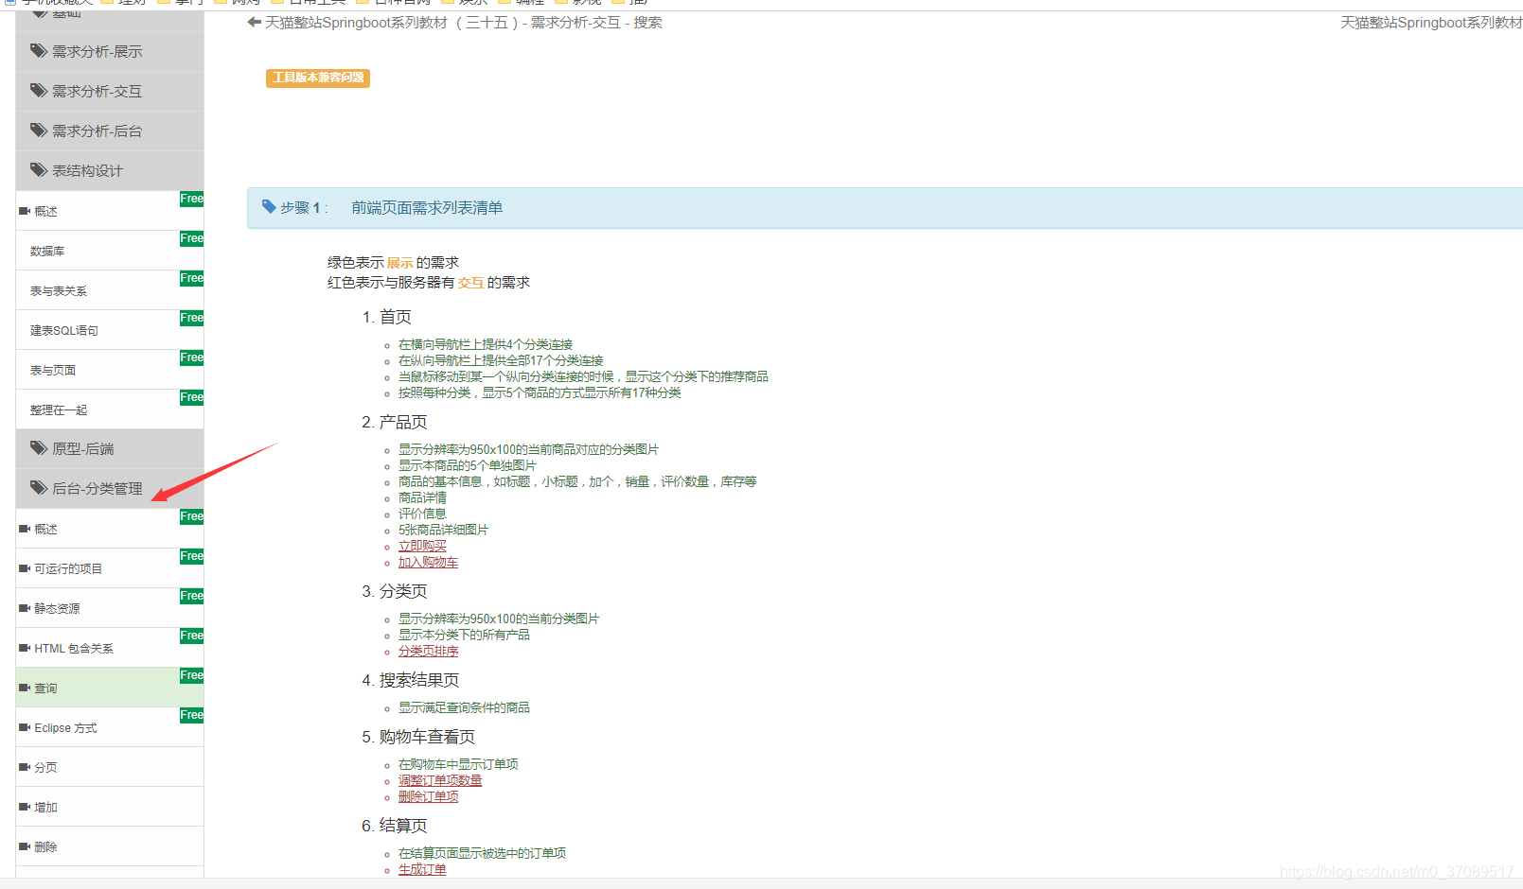Screen dimensions: 1523x889
Task: Click 工具版本兼容问题 orange button
Action: pos(318,78)
